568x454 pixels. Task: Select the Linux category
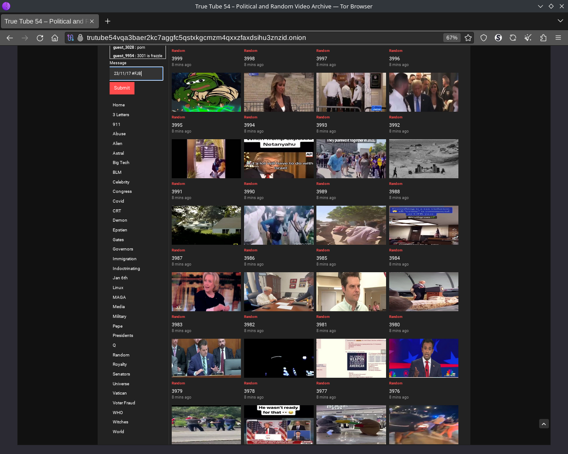pyautogui.click(x=118, y=288)
